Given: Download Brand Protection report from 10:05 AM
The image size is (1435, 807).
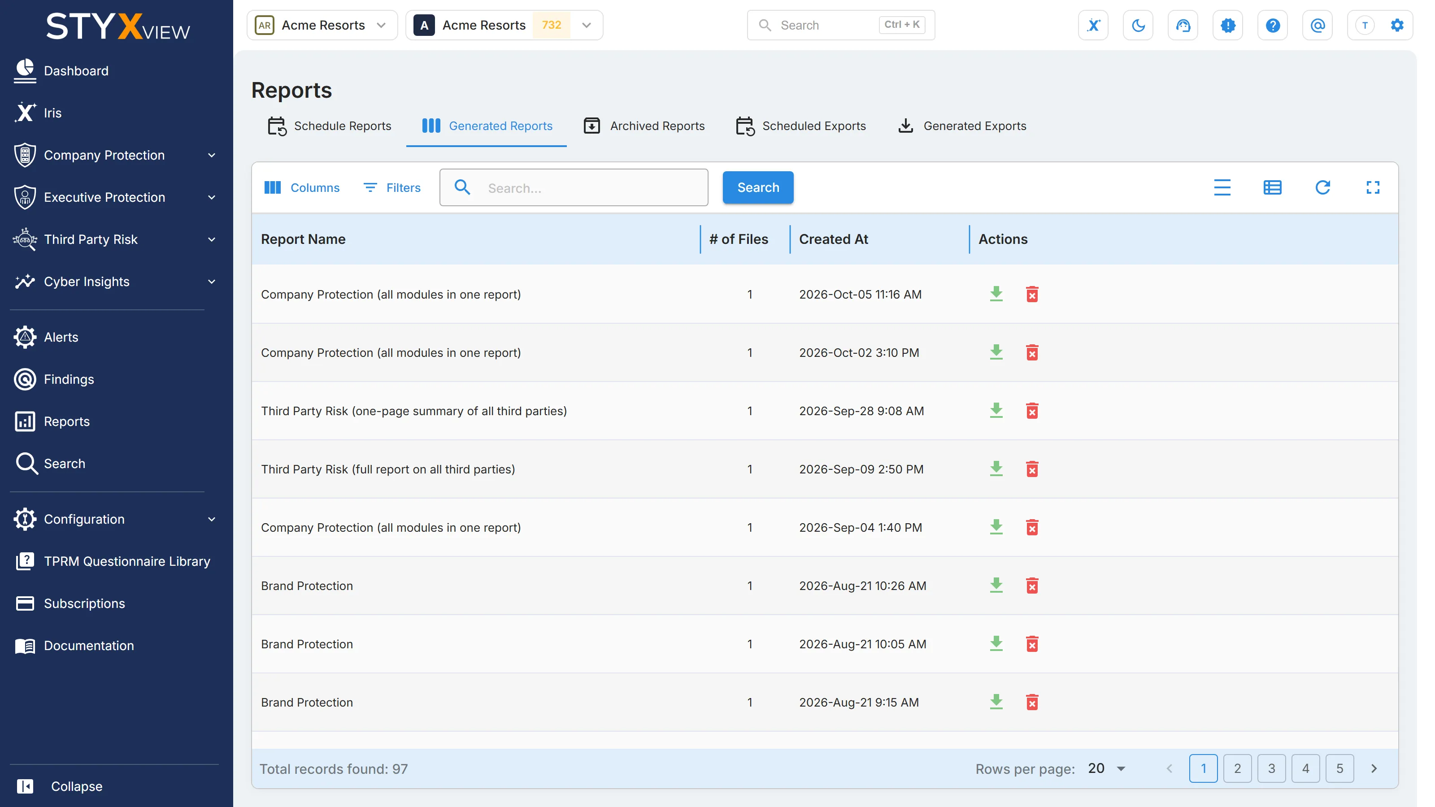Looking at the screenshot, I should point(996,644).
